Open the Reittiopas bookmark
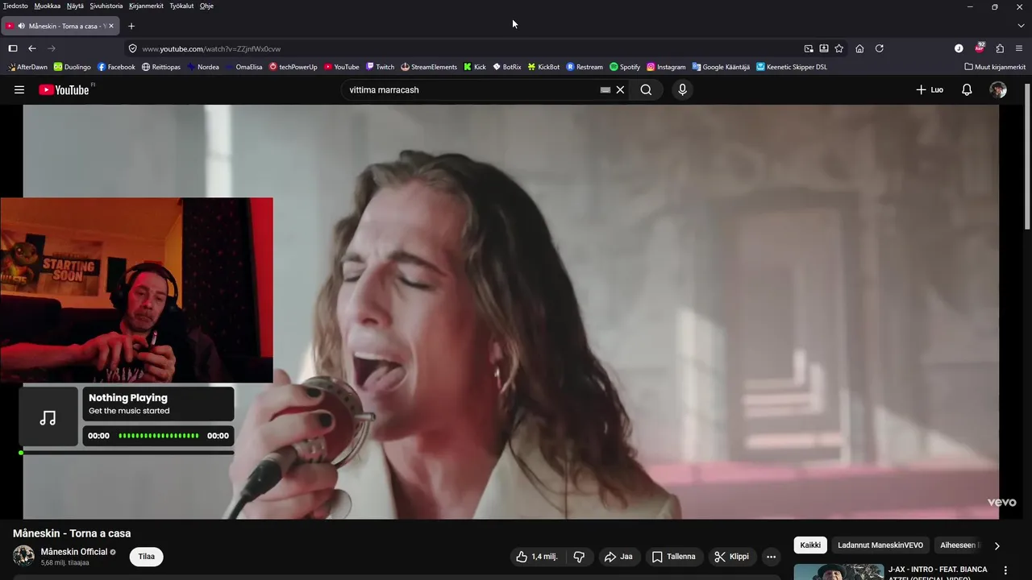The image size is (1032, 580). tap(161, 67)
